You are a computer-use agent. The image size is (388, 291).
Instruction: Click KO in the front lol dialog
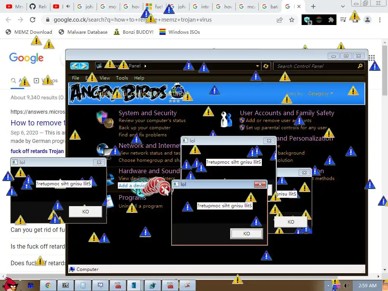pos(246,233)
